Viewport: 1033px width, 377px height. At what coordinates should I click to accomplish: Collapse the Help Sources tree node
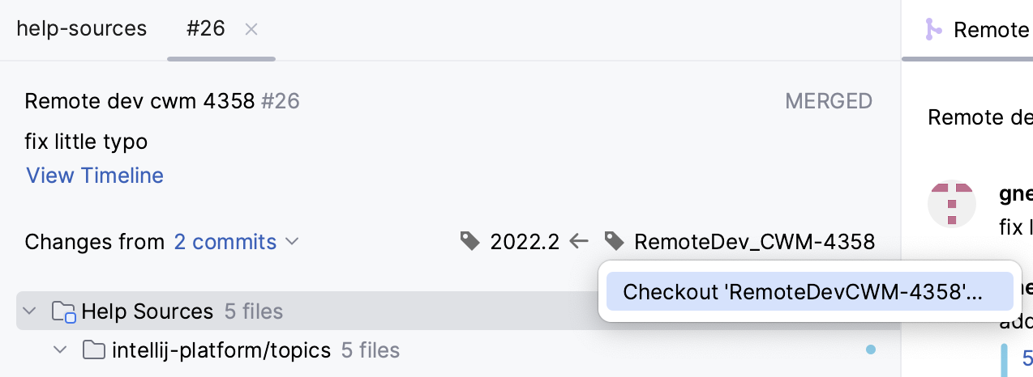[30, 311]
